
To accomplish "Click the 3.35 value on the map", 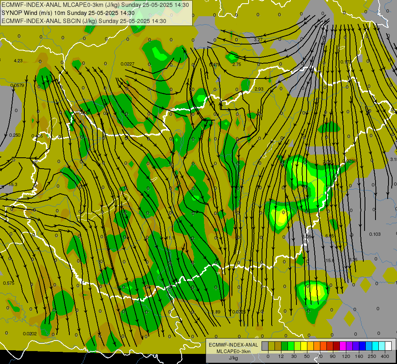I will point(353,260).
